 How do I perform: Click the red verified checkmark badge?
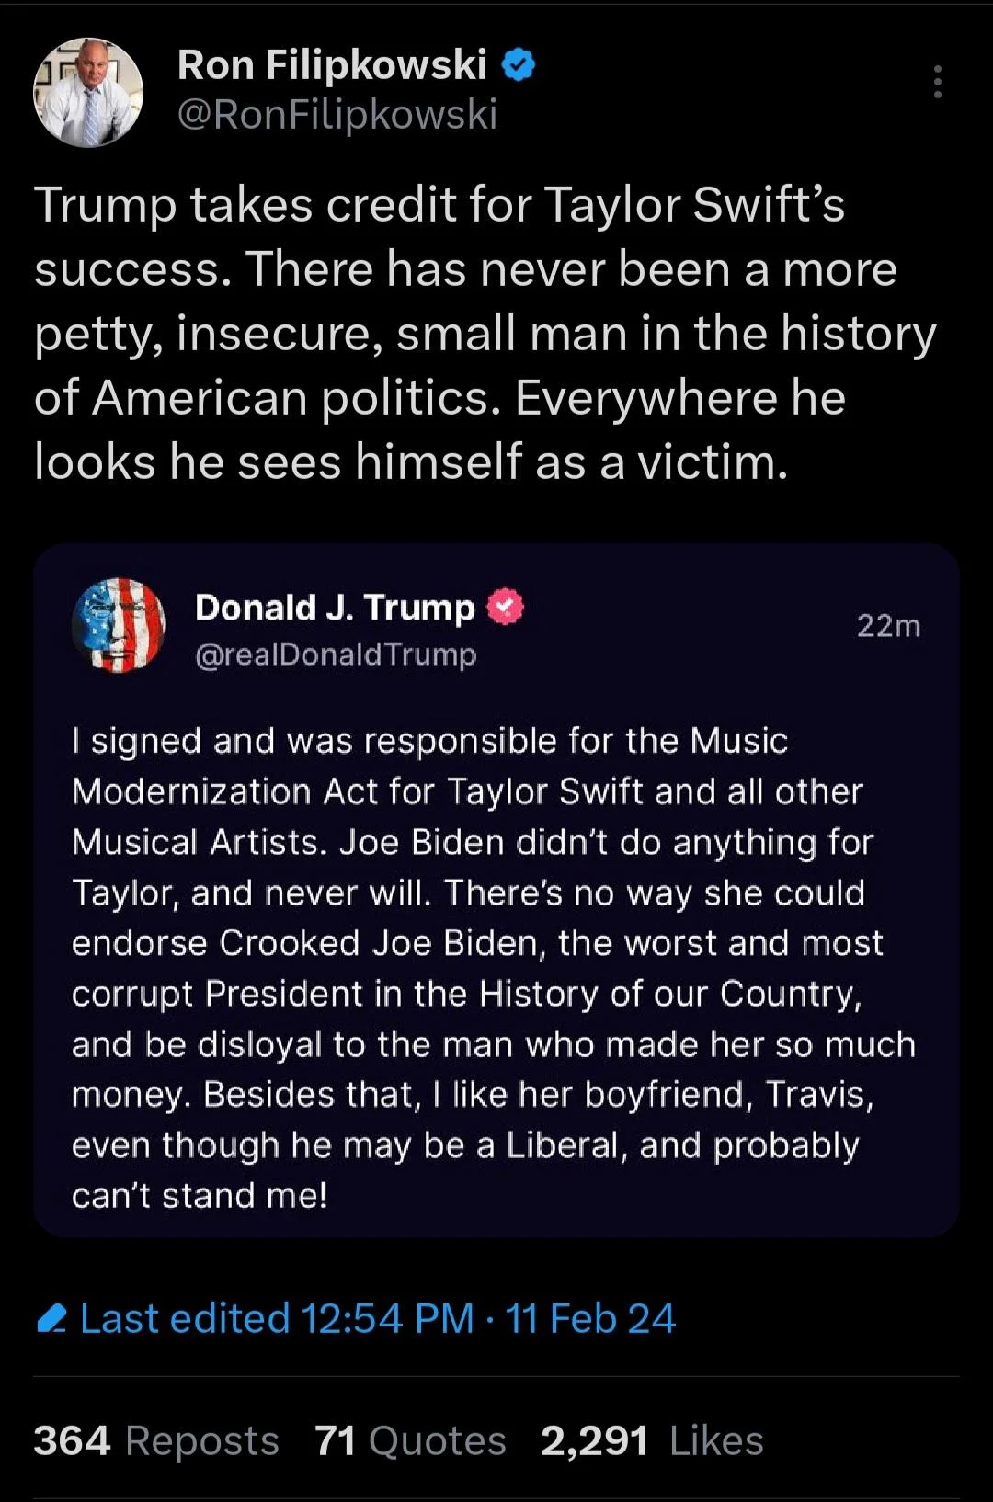(x=505, y=608)
